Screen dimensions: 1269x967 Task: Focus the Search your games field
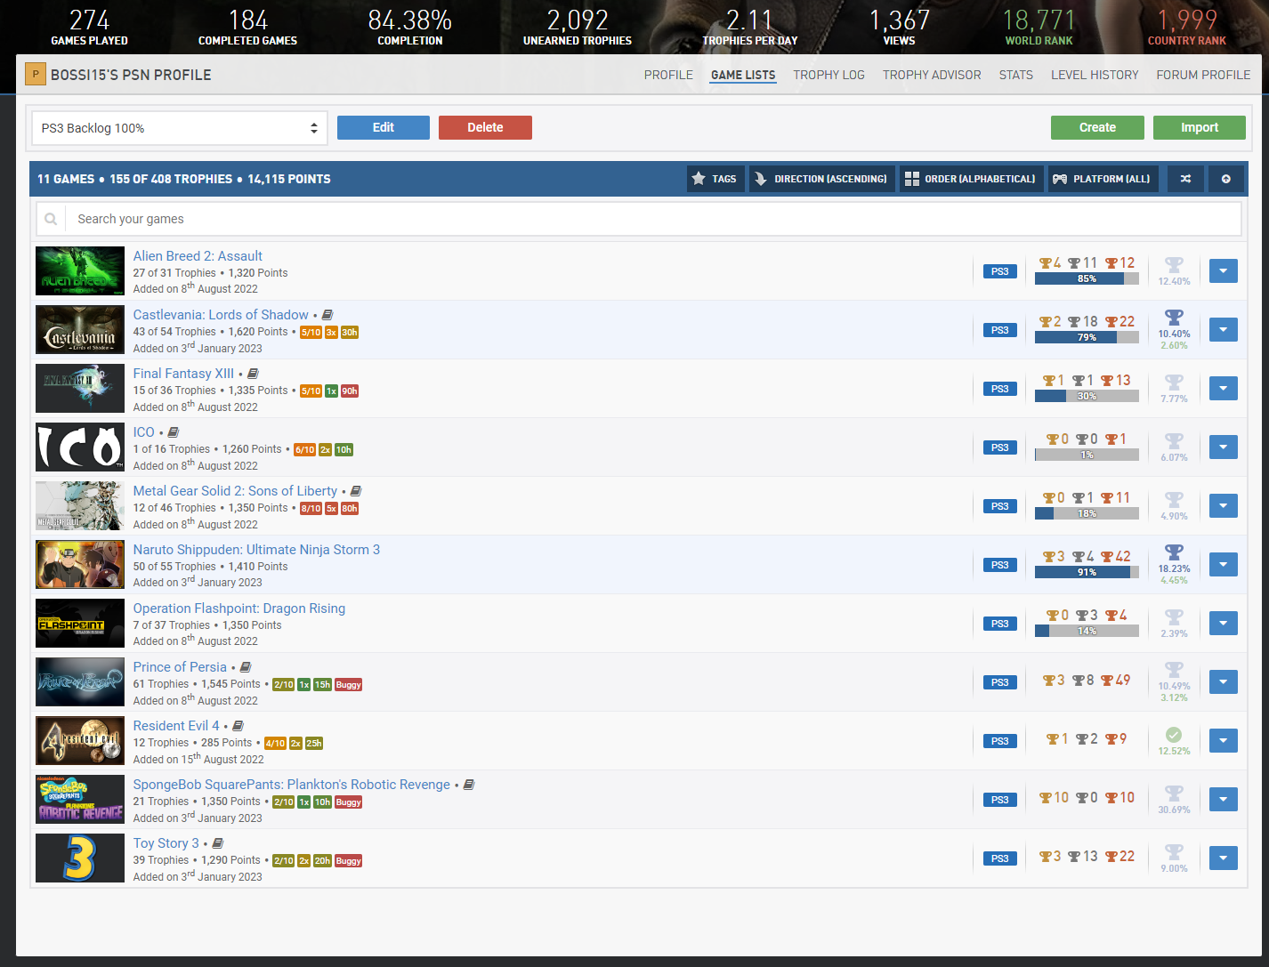point(650,219)
